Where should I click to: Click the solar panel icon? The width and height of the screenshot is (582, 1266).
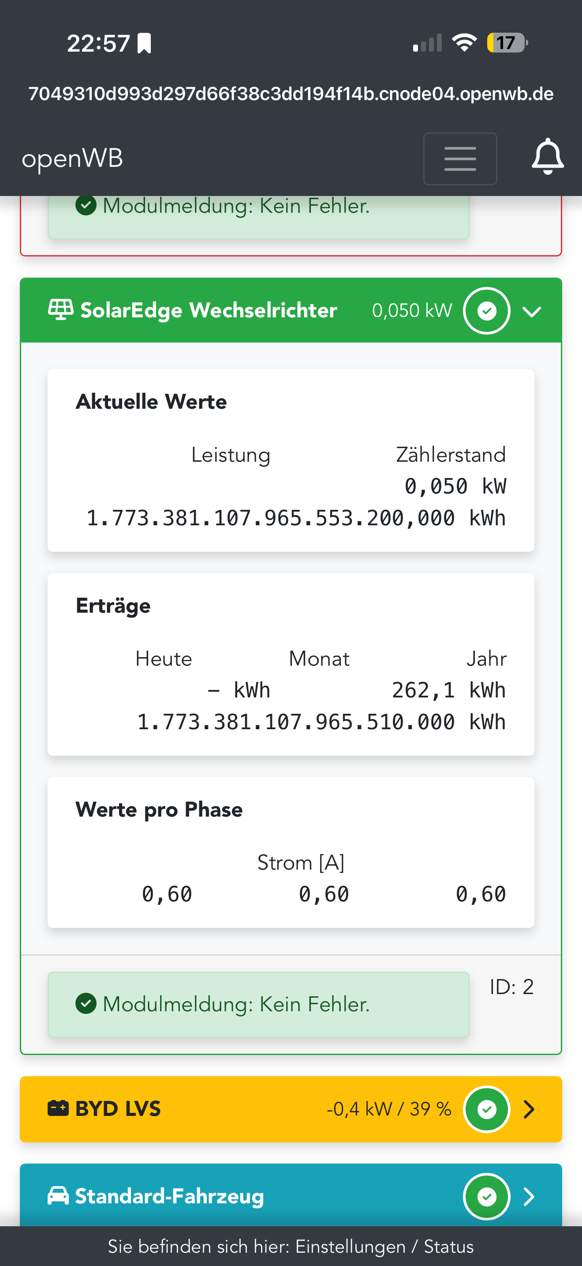point(60,310)
